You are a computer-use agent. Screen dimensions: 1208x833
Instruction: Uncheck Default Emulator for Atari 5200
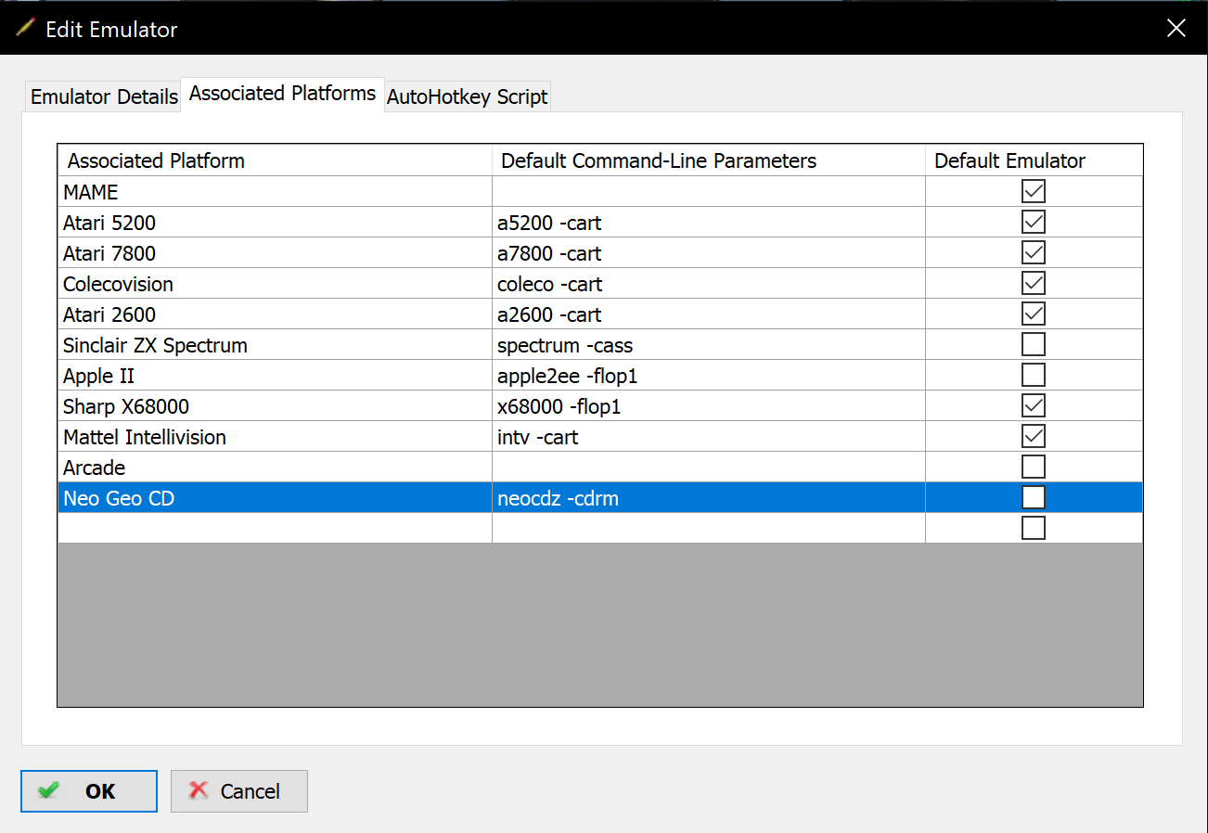1033,222
